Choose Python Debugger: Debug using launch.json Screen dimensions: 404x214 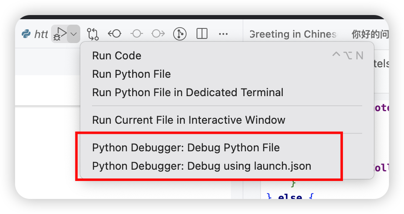click(201, 166)
